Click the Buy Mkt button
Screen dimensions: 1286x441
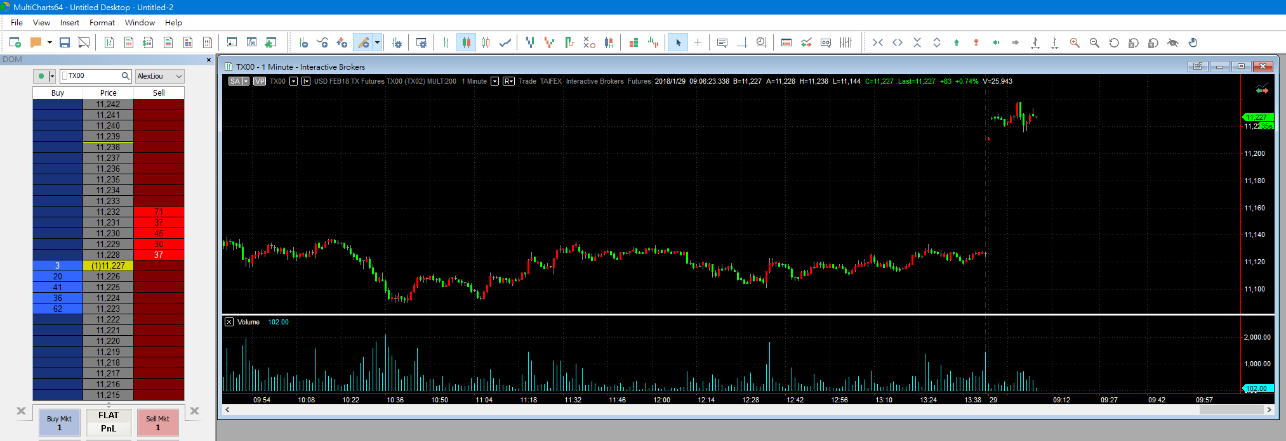coord(59,423)
